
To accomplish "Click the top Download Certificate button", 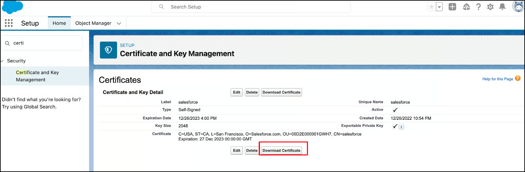I will click(281, 92).
